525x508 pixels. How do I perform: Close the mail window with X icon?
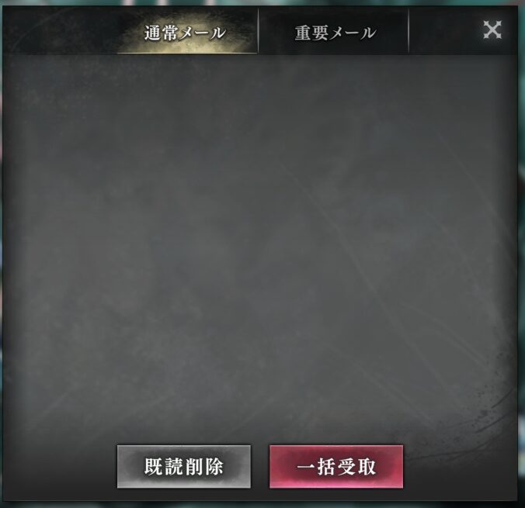pyautogui.click(x=492, y=29)
